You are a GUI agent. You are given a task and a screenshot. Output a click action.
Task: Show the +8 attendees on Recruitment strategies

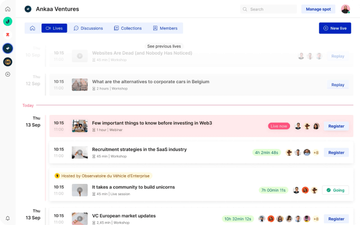coord(316,153)
